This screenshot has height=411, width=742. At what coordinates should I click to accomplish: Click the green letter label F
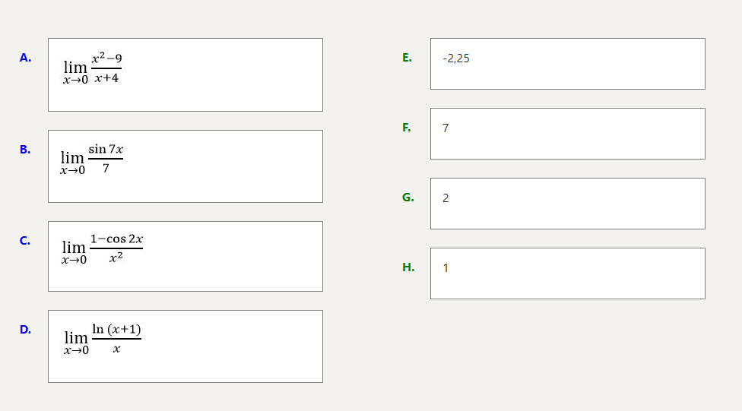(407, 128)
